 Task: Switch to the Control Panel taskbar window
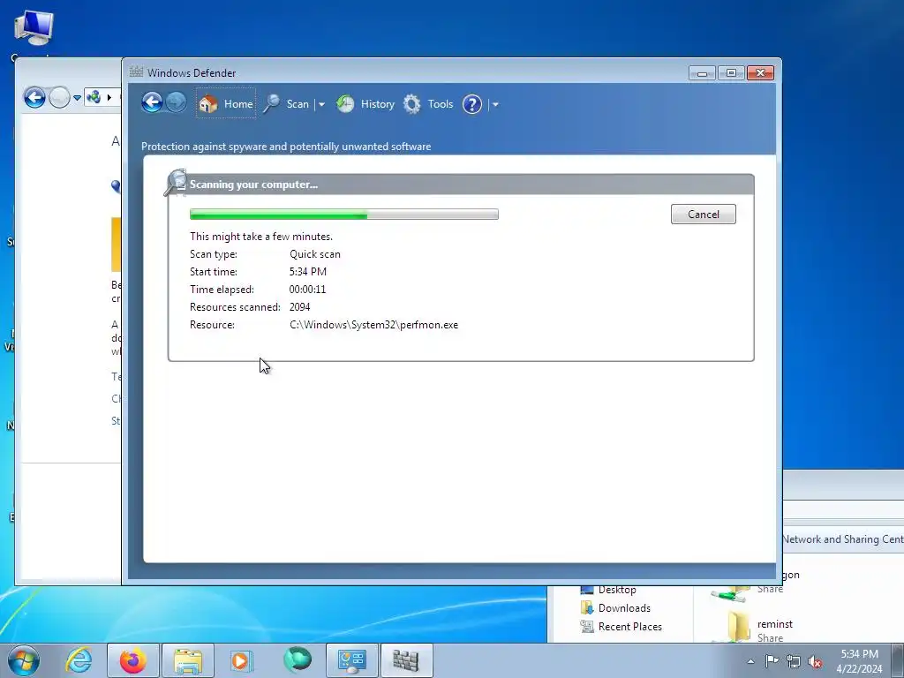pyautogui.click(x=352, y=660)
